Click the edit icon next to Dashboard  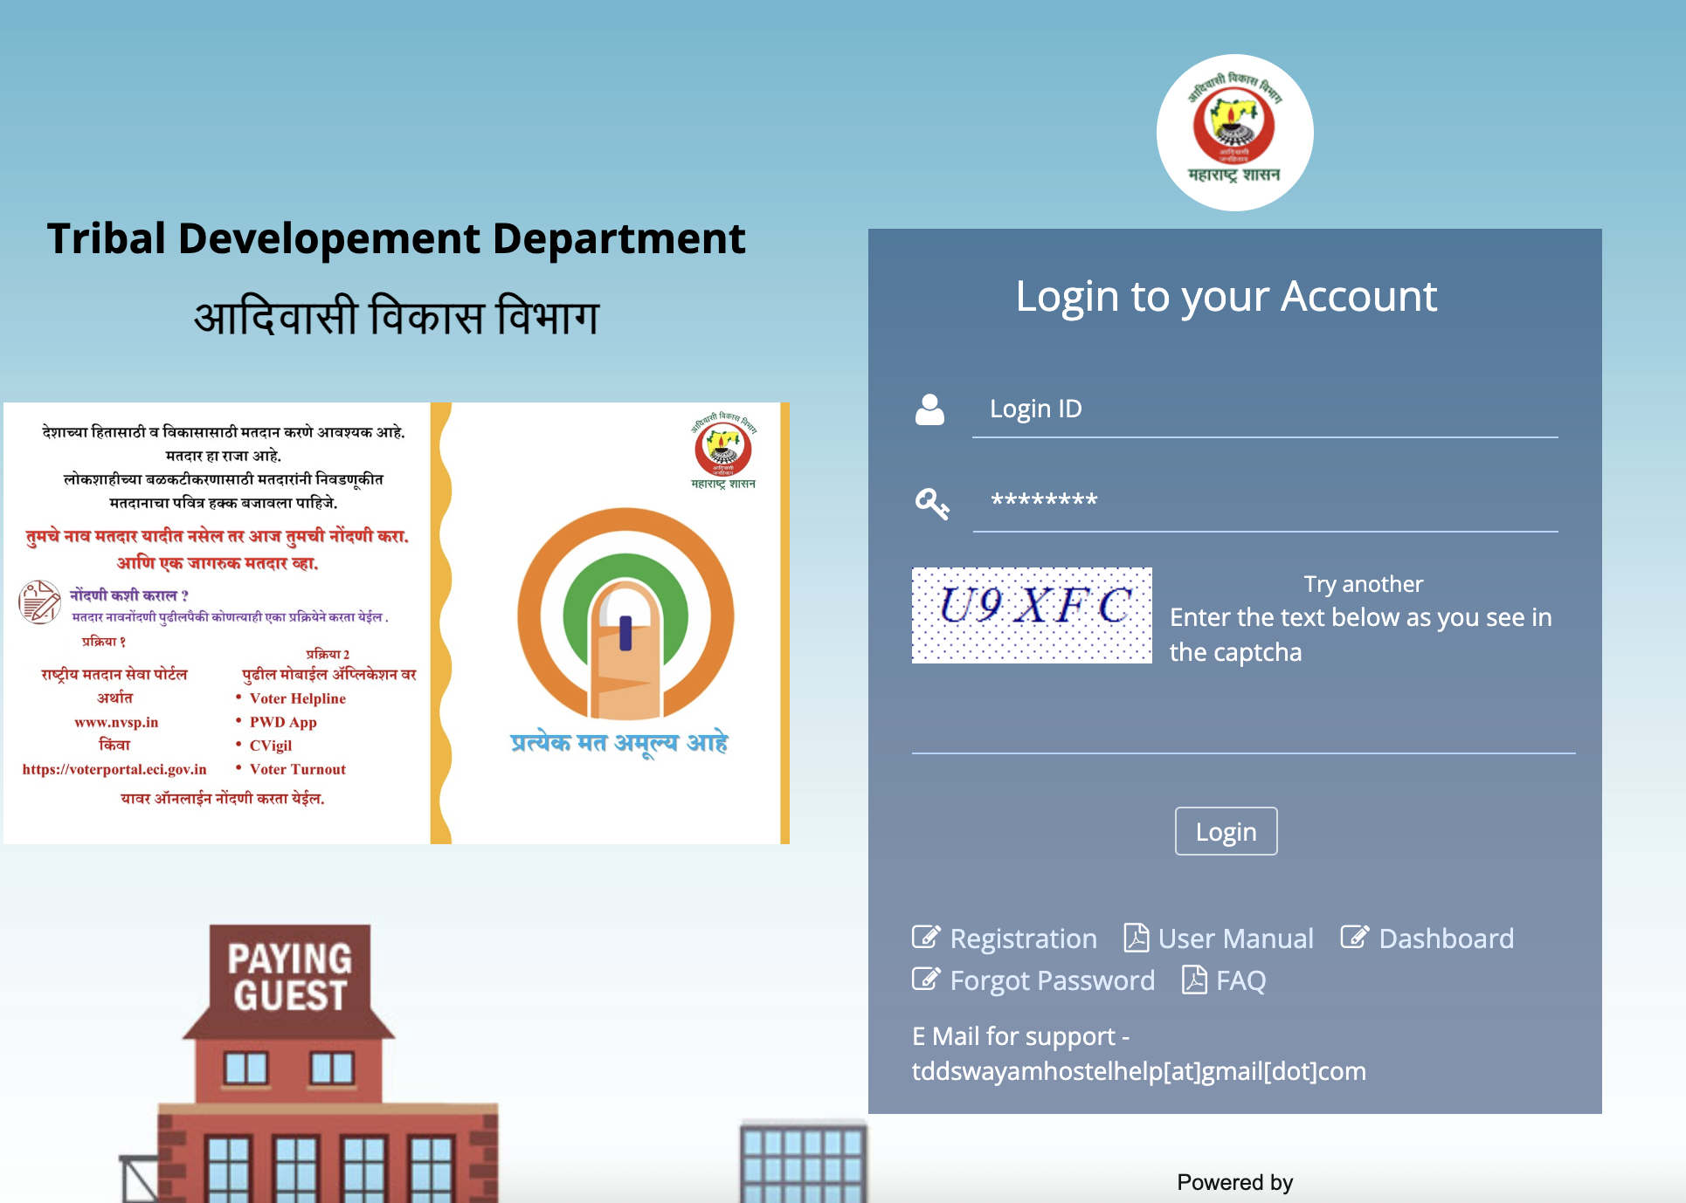click(x=1355, y=938)
